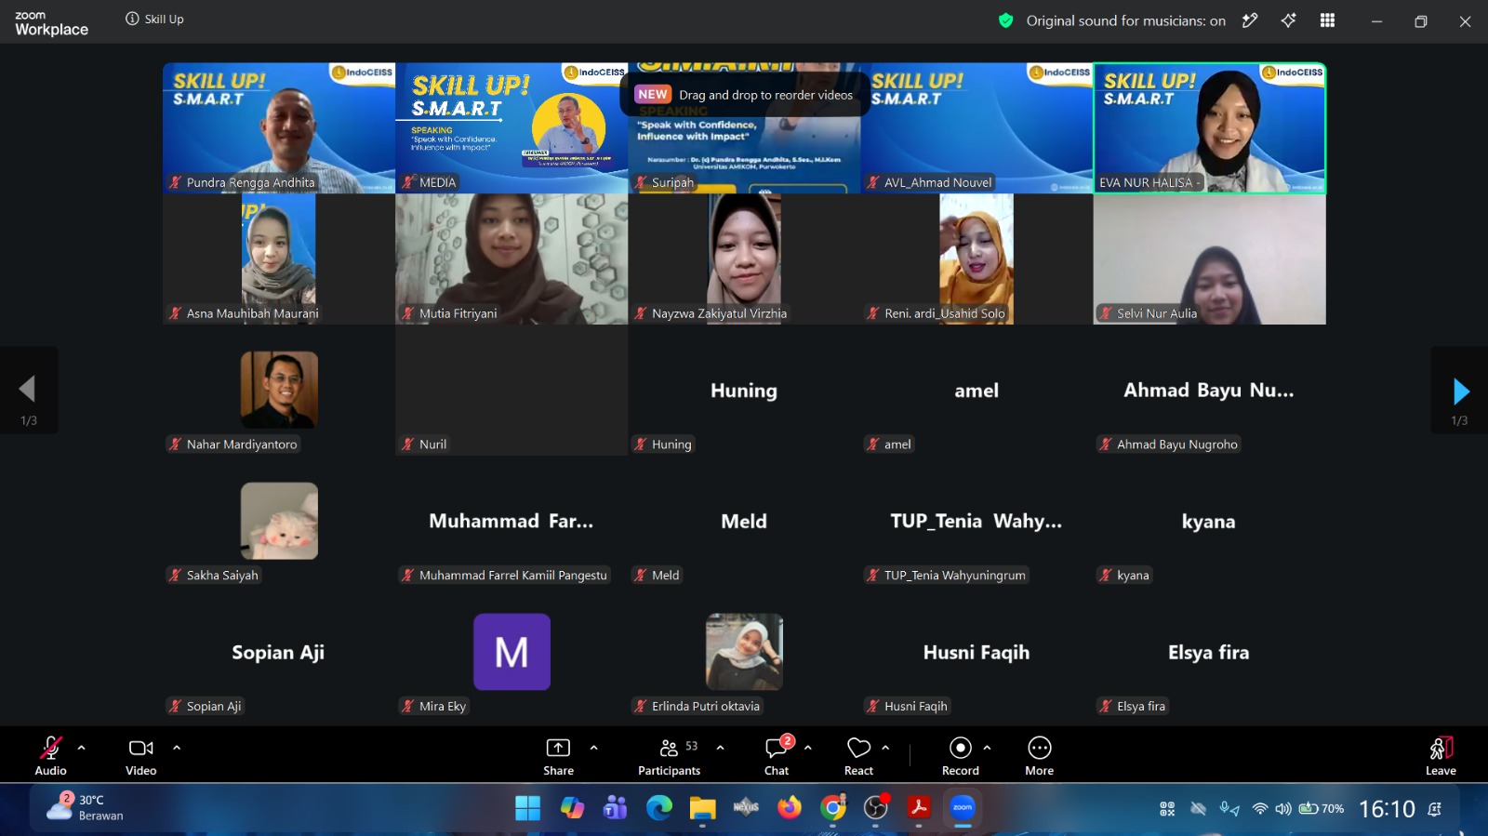Expand the Share options caret
The image size is (1488, 836).
point(594,747)
